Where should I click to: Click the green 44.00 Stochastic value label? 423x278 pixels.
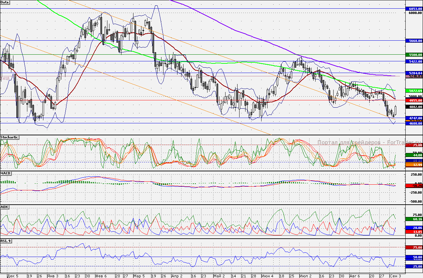coord(414,155)
